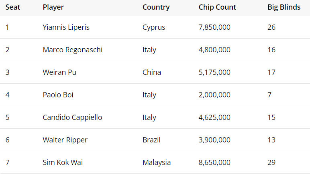Image resolution: width=310 pixels, height=175 pixels.
Task: Click on player Weiran Pu
Action: (x=59, y=72)
